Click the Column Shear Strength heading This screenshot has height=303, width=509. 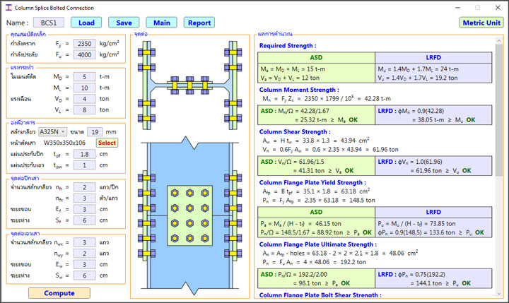click(295, 131)
